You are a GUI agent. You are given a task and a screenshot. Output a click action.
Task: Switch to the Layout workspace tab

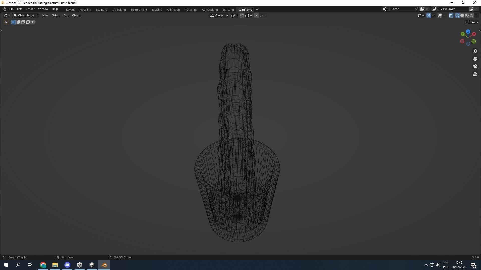[x=70, y=10]
